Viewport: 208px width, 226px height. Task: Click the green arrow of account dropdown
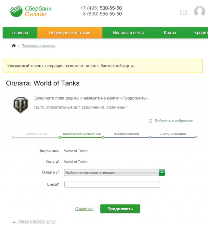pos(162,173)
